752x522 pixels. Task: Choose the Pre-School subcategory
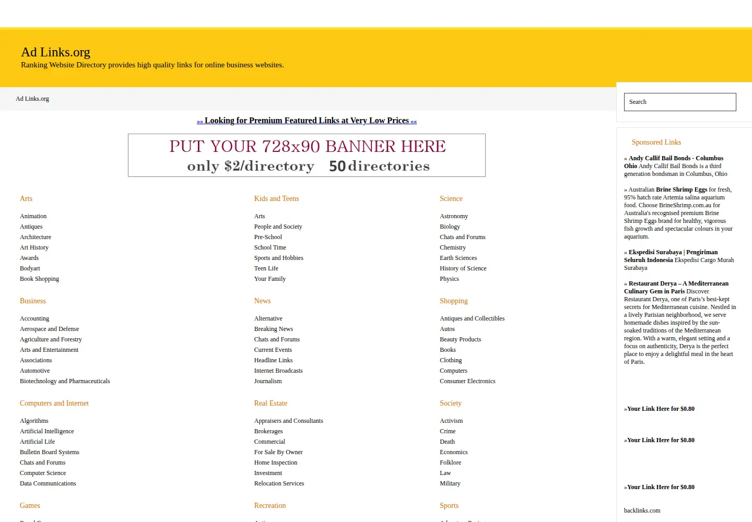tap(268, 237)
